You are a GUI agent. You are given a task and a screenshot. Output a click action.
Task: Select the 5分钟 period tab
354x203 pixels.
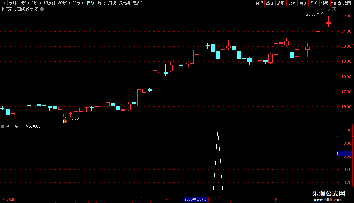coord(36,3)
